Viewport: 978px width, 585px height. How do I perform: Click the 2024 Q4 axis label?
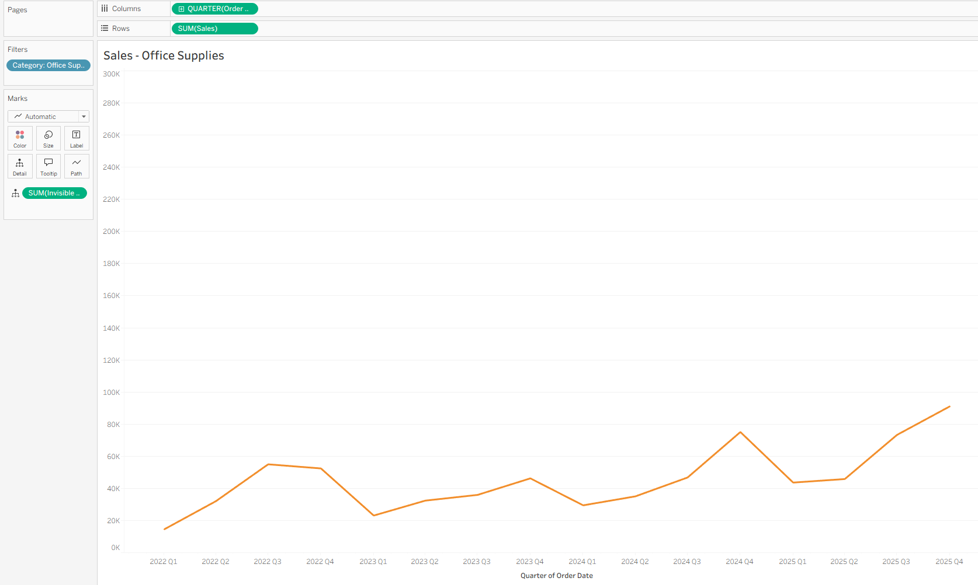[739, 562]
